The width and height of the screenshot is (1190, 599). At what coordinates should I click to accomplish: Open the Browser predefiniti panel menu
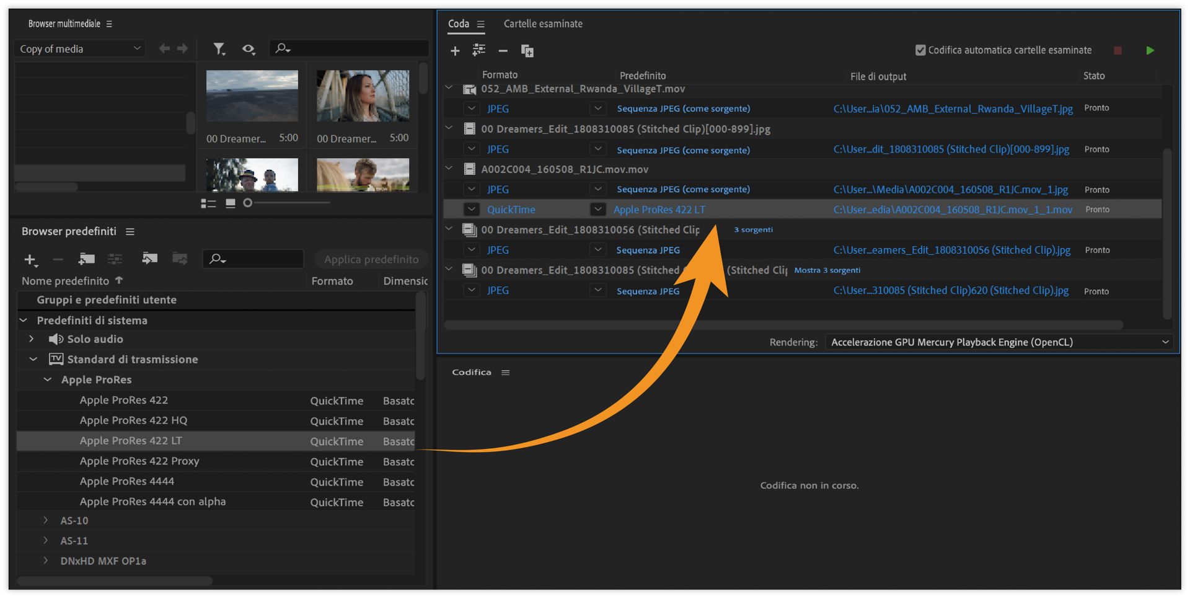pyautogui.click(x=130, y=231)
